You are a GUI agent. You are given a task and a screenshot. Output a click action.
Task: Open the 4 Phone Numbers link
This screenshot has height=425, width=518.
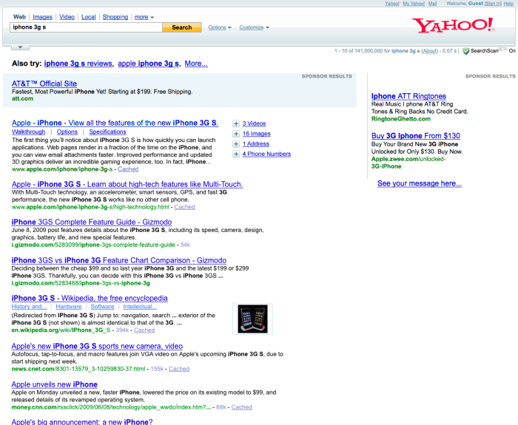[x=266, y=154]
